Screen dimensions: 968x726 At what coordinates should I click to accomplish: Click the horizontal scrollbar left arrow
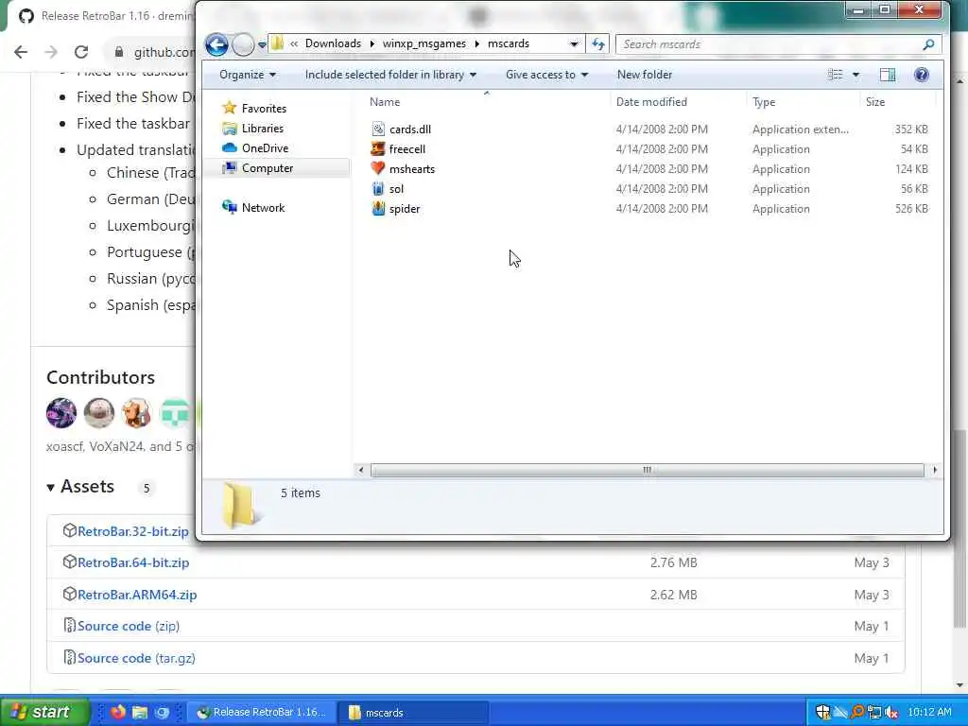(360, 471)
